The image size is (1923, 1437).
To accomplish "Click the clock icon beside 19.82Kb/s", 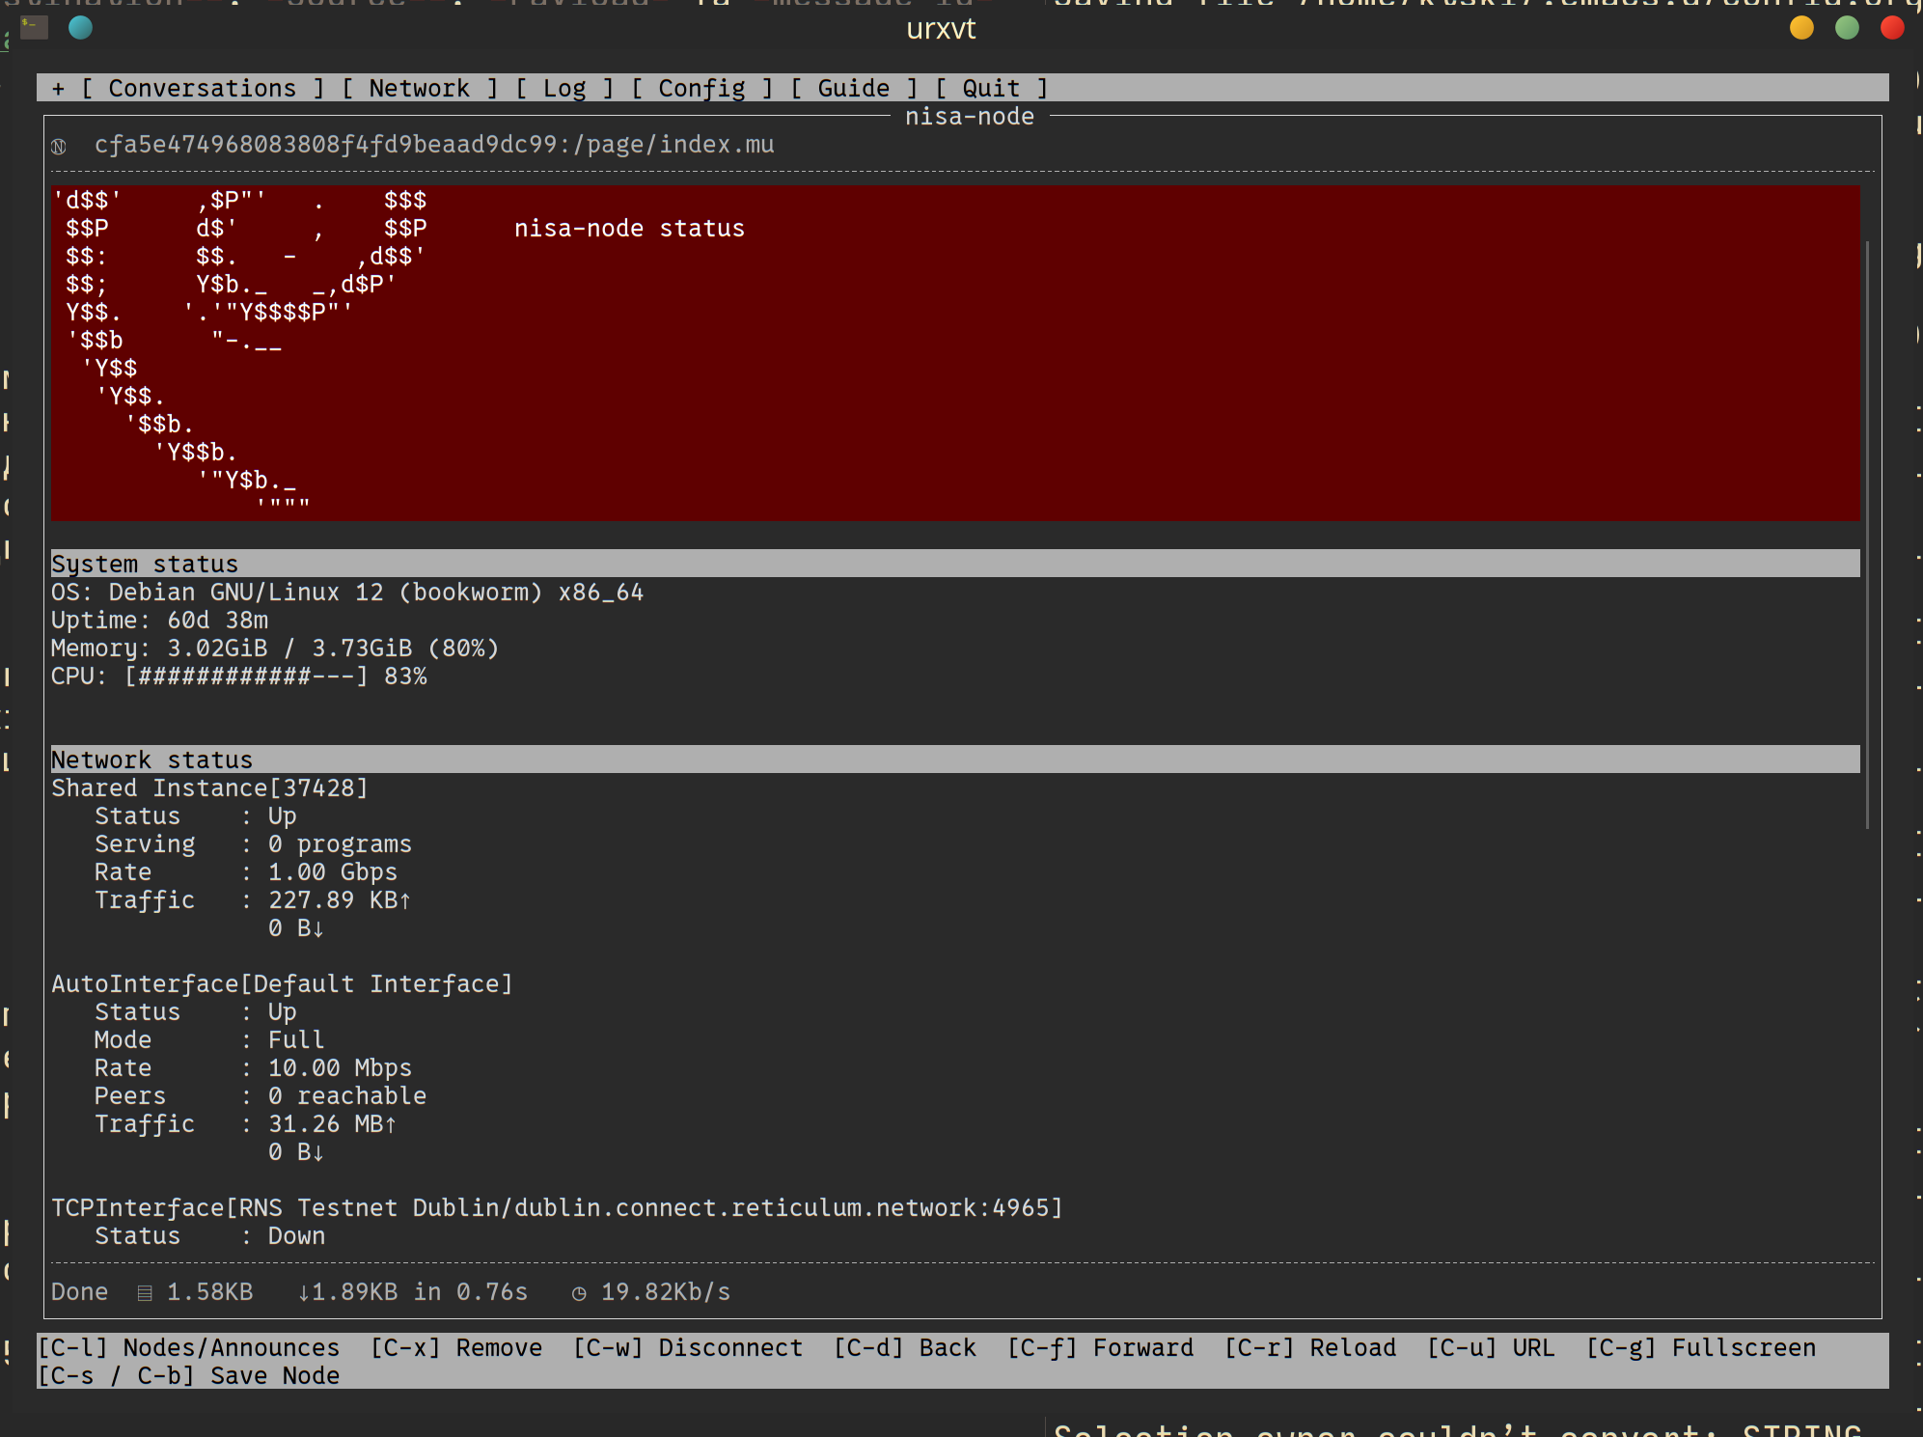I will [x=579, y=1293].
